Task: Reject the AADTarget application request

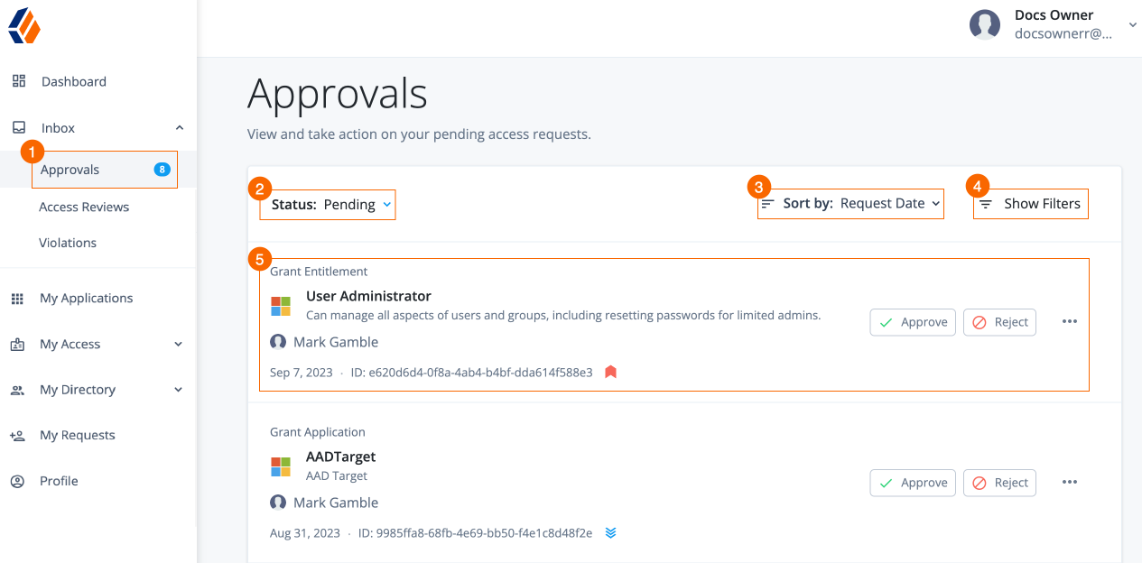Action: [999, 483]
